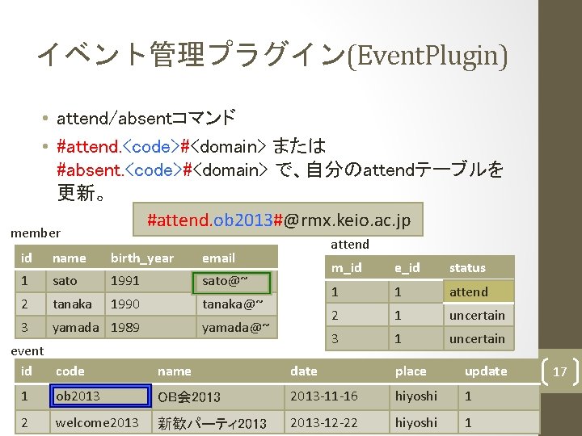Click hiyoshi place in ob2013 row

pyautogui.click(x=424, y=396)
